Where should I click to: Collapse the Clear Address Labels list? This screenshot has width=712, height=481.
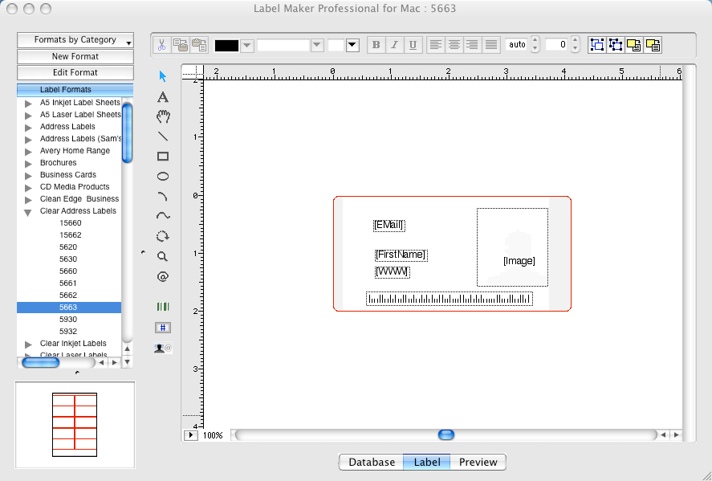(28, 210)
